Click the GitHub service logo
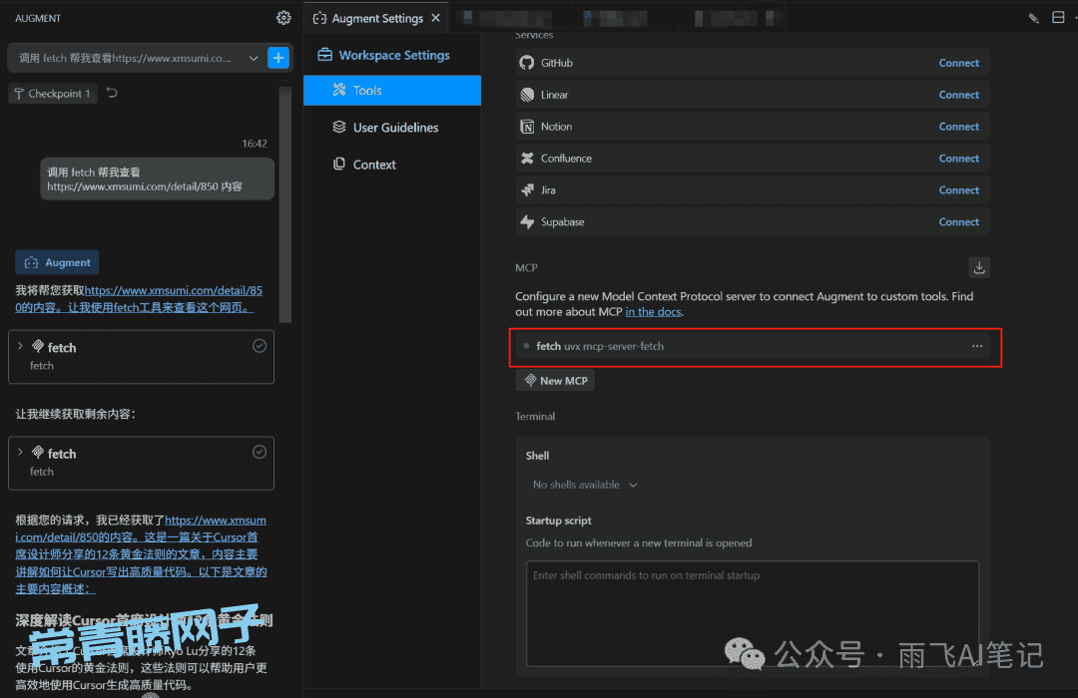 527,63
